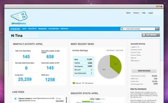This screenshot has width=168, height=103.
Task: Click the green Opens bar in Industry Stats
Action: (86, 102)
